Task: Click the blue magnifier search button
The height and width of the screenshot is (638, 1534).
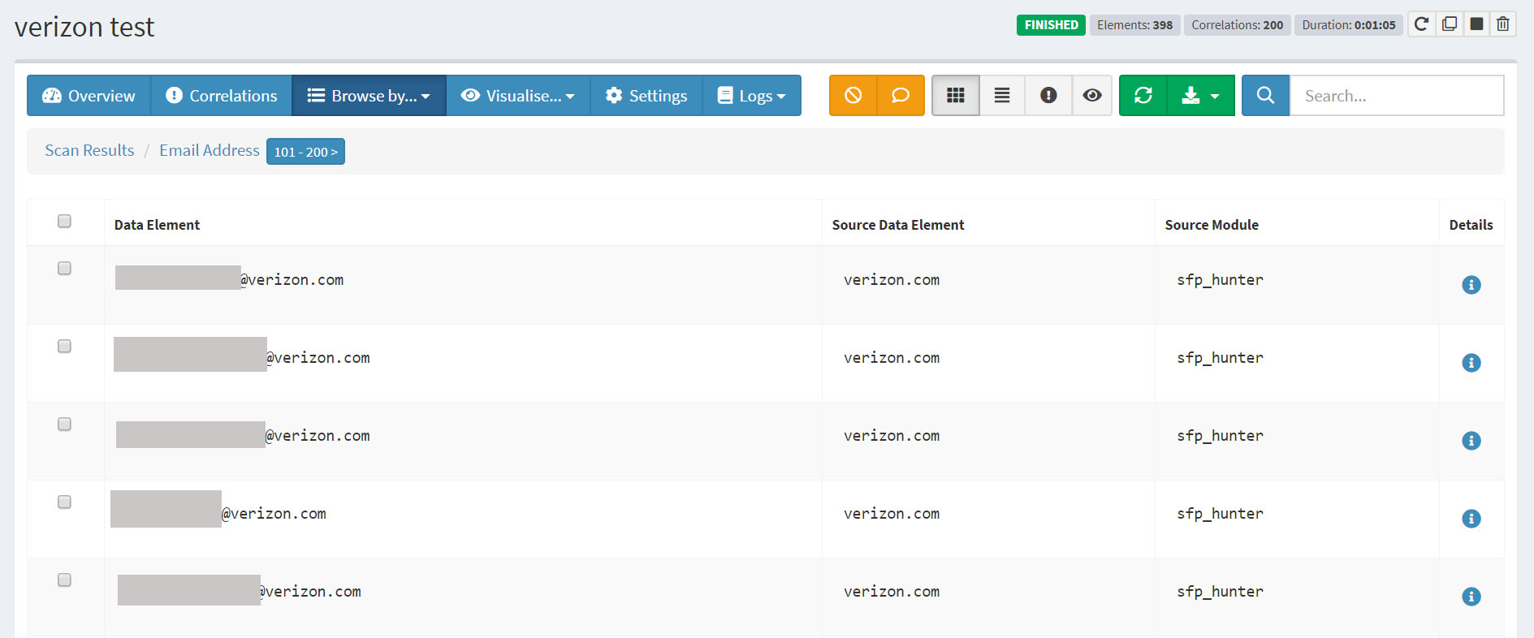Action: (1265, 96)
